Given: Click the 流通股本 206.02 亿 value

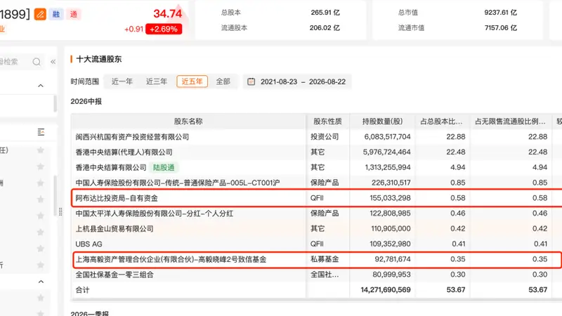Looking at the screenshot, I should pyautogui.click(x=325, y=28).
